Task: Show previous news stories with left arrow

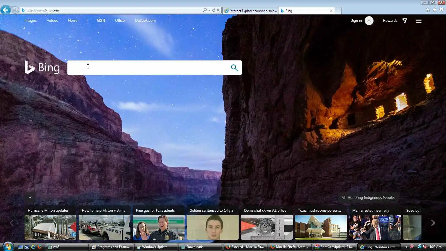Action: pyautogui.click(x=12, y=223)
